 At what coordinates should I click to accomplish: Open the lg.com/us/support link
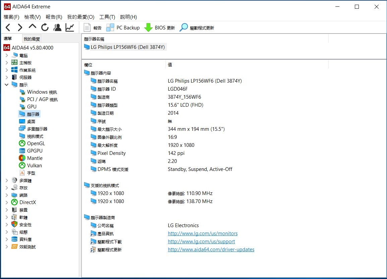[201, 242]
